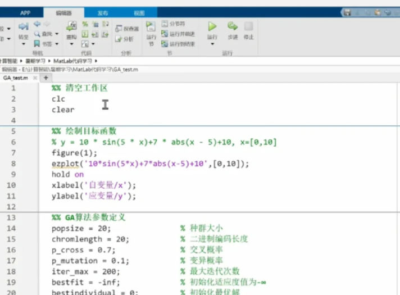Screen dimensions: 400x295
Task: Open the Profiler (探查器)
Action: pyautogui.click(x=126, y=29)
